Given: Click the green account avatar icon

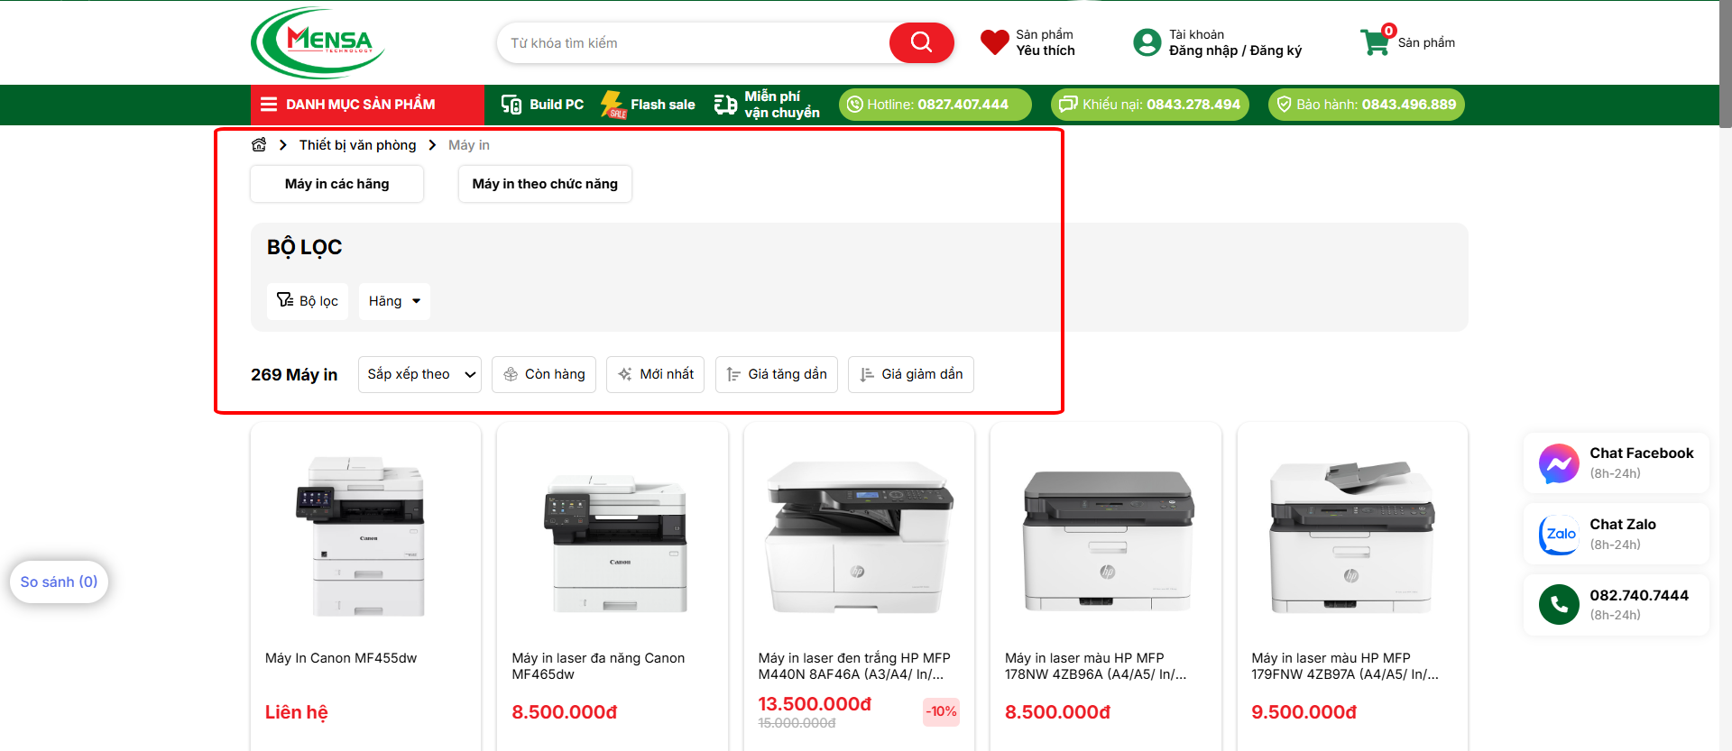Looking at the screenshot, I should point(1147,42).
